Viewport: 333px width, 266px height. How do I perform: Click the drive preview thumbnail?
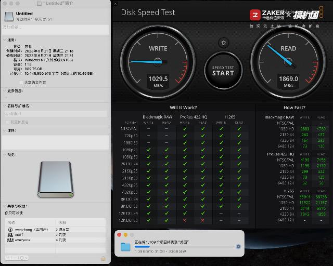[56, 179]
